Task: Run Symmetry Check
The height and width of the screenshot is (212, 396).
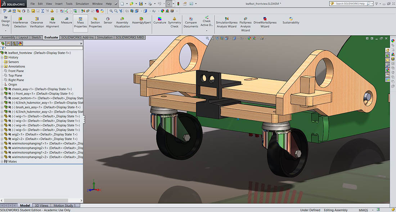Action: coord(174,22)
